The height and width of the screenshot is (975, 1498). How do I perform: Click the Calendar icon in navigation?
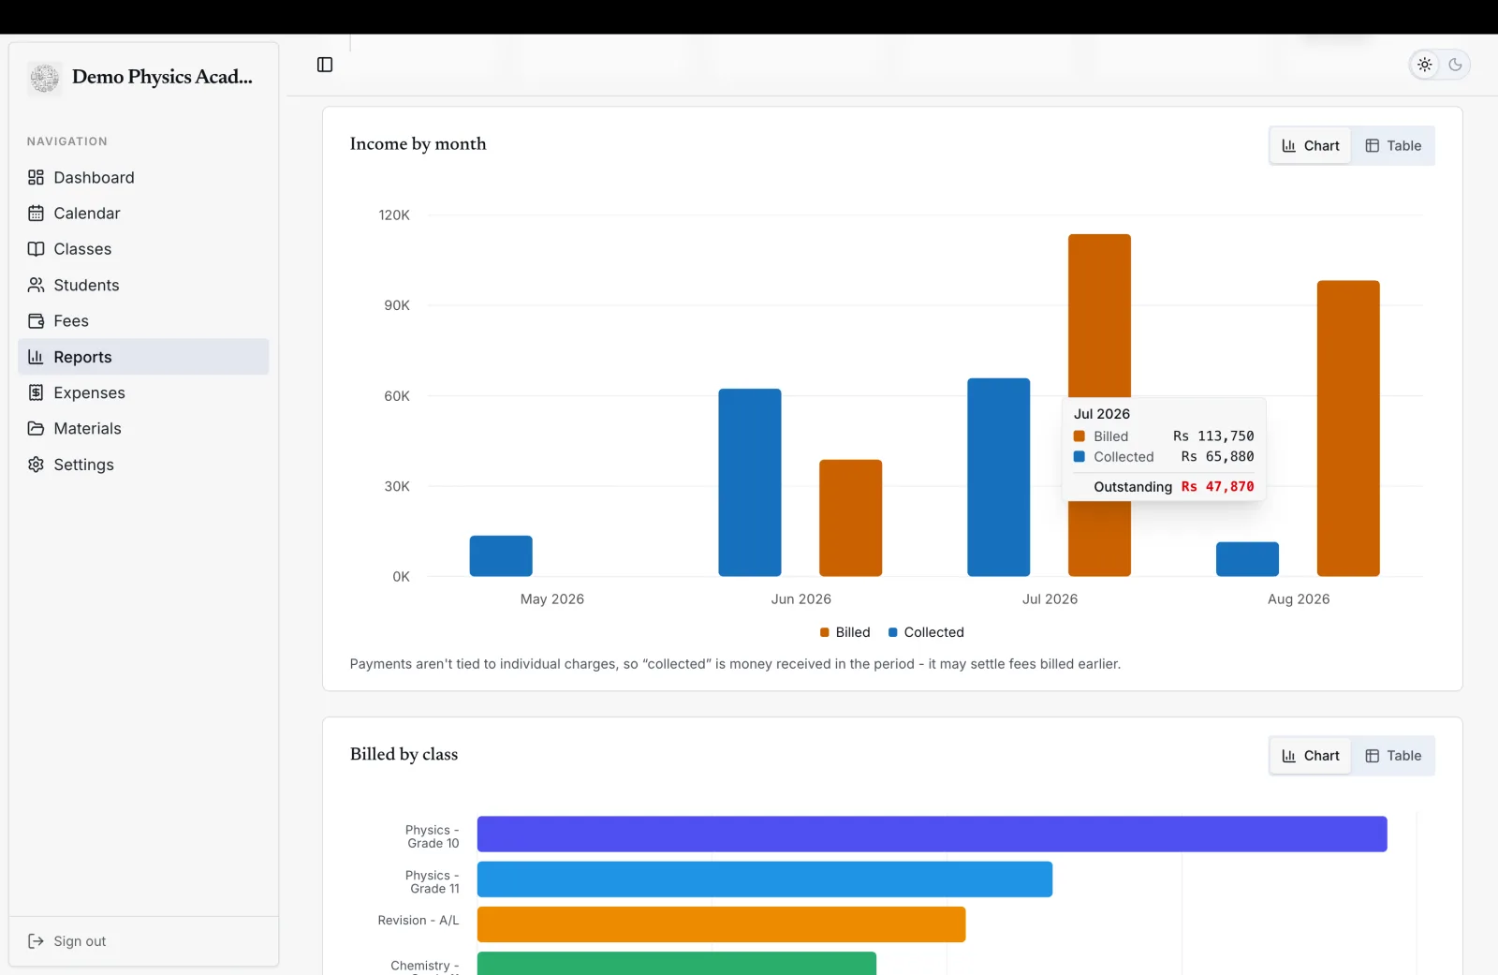coord(36,213)
